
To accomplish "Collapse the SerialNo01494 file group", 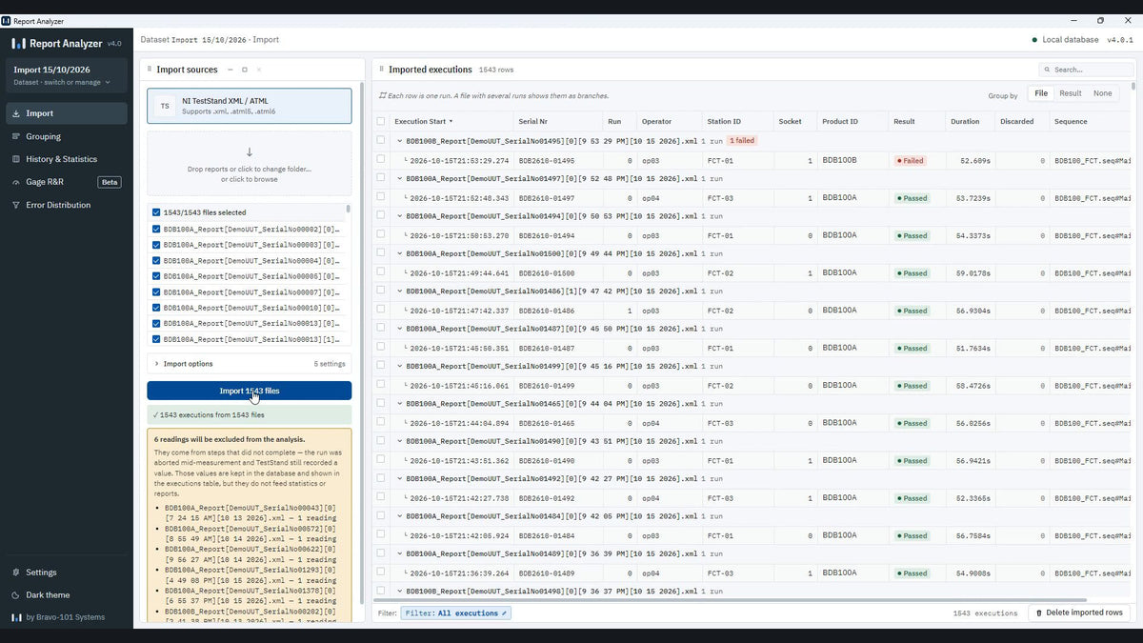I will tap(400, 215).
